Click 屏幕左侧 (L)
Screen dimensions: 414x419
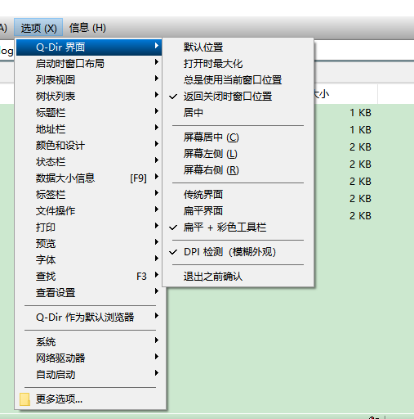coord(238,154)
